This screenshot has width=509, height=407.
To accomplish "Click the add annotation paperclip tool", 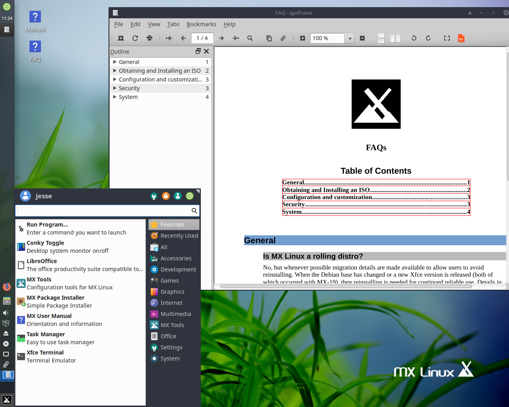I will coord(283,38).
